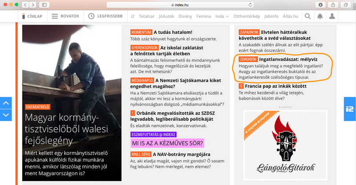Open the user profile icon
The height and width of the screenshot is (185, 356).
coord(332,16)
